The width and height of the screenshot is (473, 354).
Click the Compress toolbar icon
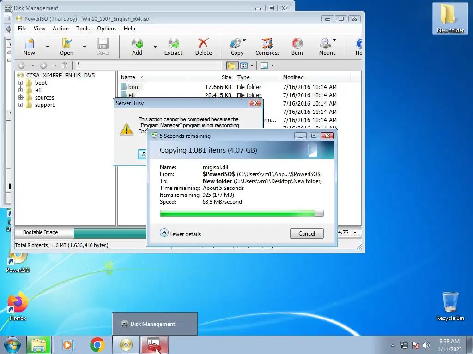pyautogui.click(x=267, y=47)
